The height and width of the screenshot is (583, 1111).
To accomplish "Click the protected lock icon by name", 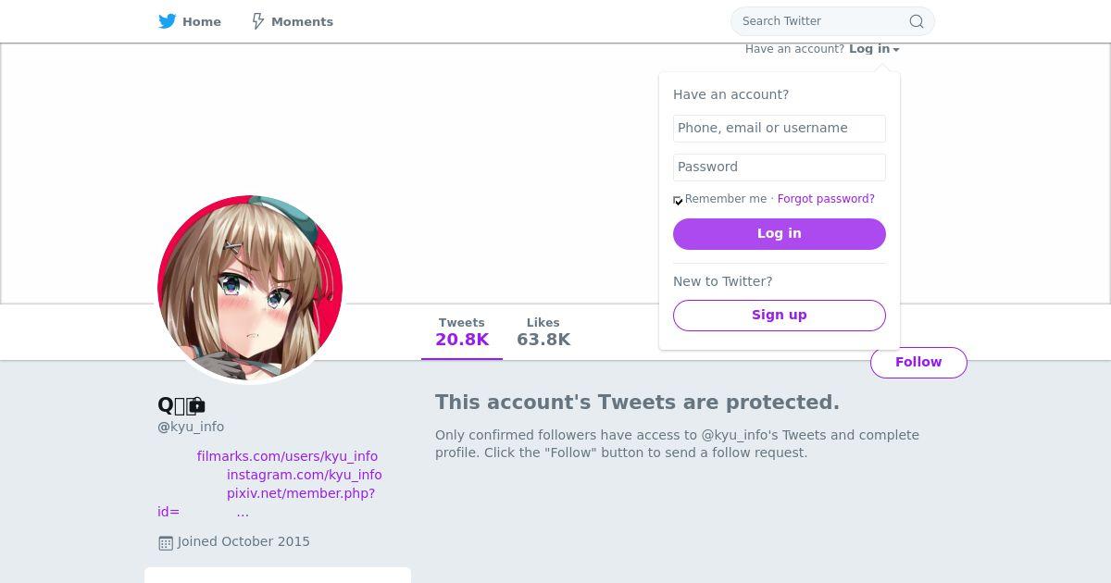I will point(196,405).
